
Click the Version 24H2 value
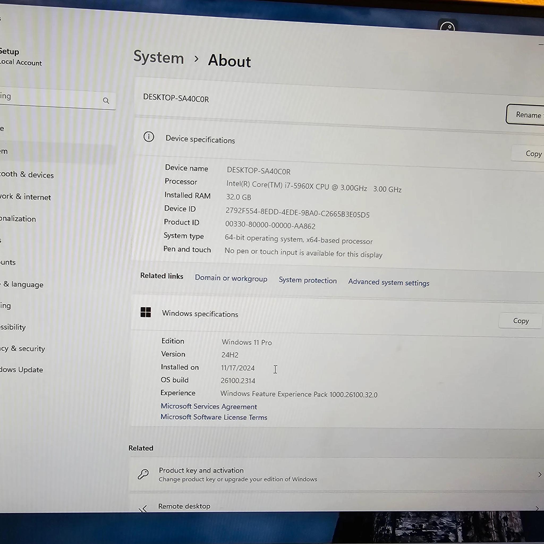pyautogui.click(x=229, y=355)
